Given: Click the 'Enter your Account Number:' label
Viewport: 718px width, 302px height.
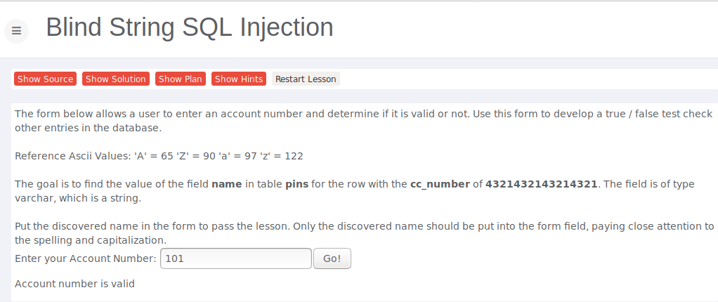Looking at the screenshot, I should pyautogui.click(x=85, y=258).
